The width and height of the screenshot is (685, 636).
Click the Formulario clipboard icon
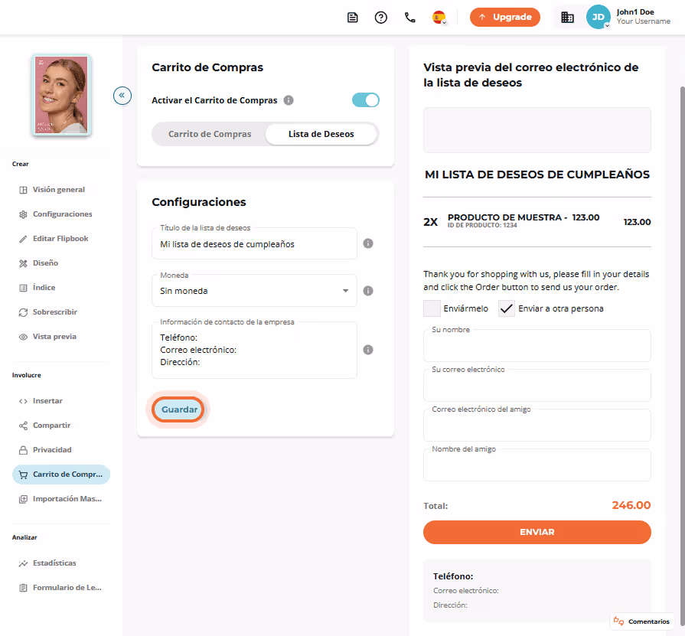[x=23, y=588]
